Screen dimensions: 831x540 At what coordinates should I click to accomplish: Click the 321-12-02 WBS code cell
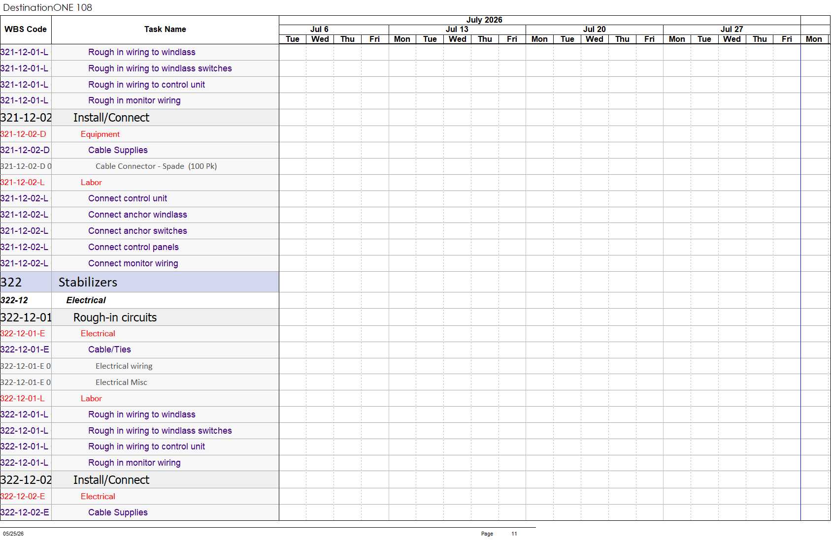pyautogui.click(x=26, y=118)
